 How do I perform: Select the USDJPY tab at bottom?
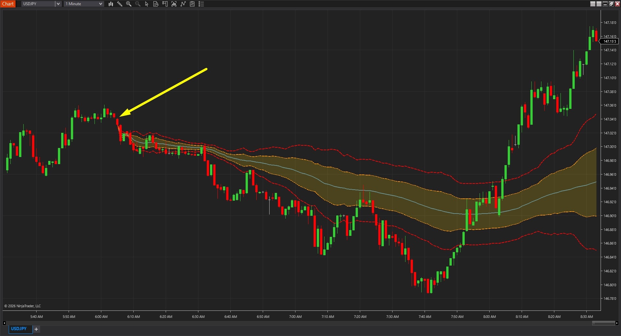point(19,329)
